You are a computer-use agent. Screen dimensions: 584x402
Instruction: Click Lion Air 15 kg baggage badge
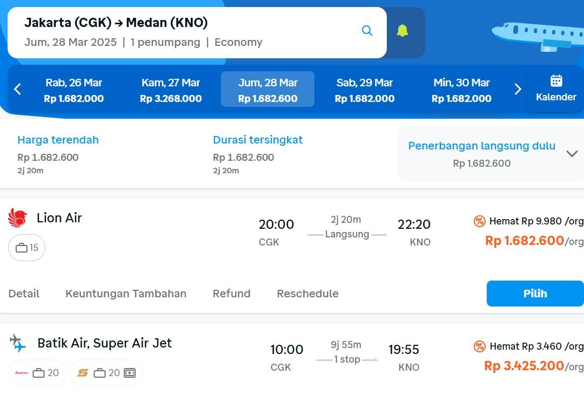pyautogui.click(x=27, y=248)
